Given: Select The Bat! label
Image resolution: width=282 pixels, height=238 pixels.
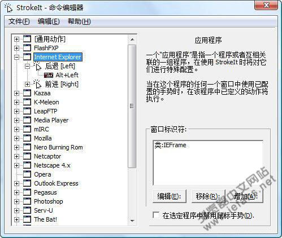Looking at the screenshot, I should point(45,219).
